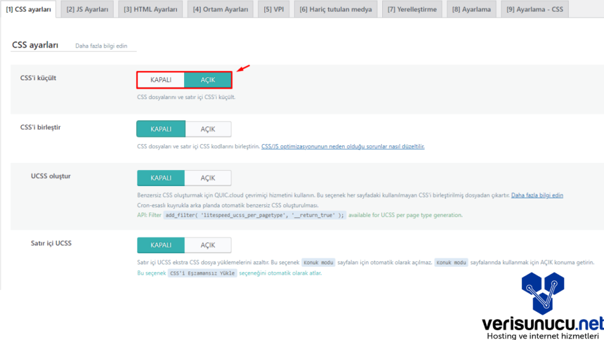The image size is (604, 340).
Task: Go to the [4] Ortam Ayarları tab
Action: point(221,9)
